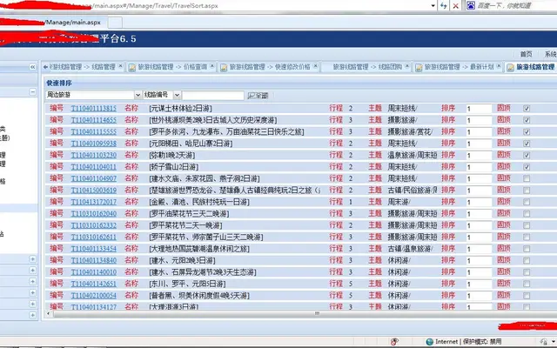This screenshot has height=348, width=557.
Task: Open 首页 in top menu
Action: (x=526, y=54)
